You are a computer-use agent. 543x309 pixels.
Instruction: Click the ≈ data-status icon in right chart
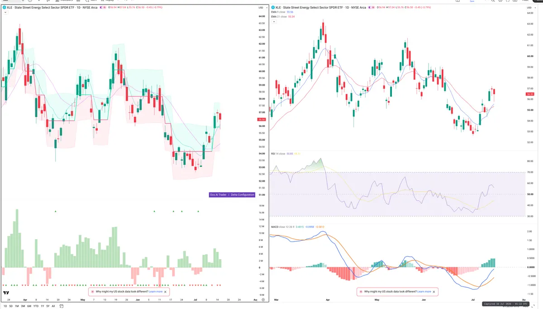(x=373, y=8)
